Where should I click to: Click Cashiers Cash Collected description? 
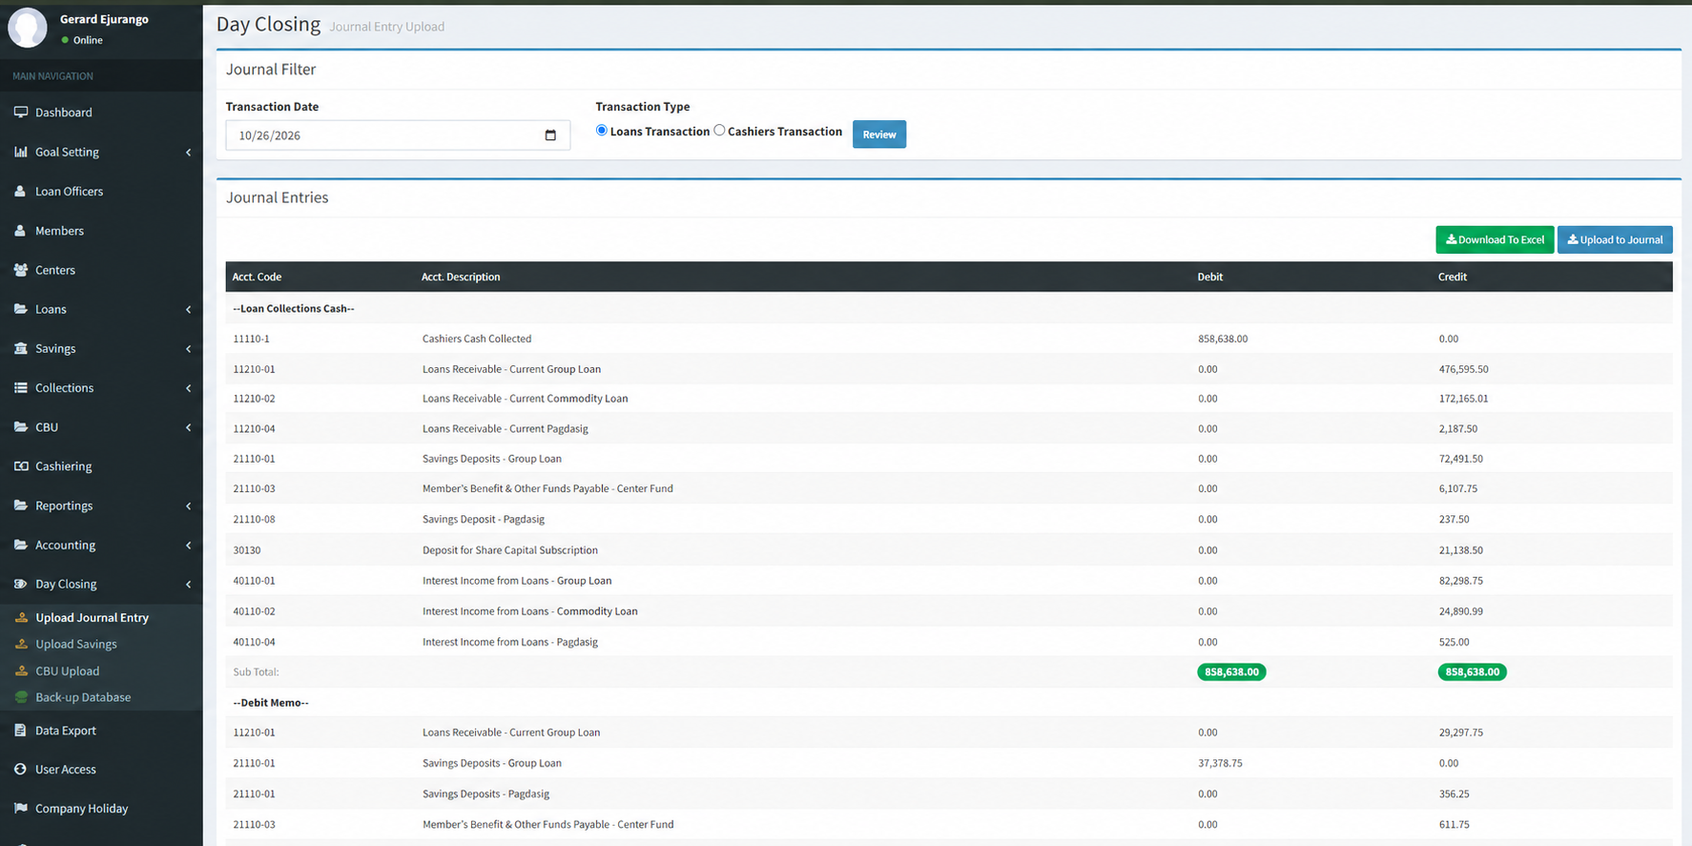point(477,339)
